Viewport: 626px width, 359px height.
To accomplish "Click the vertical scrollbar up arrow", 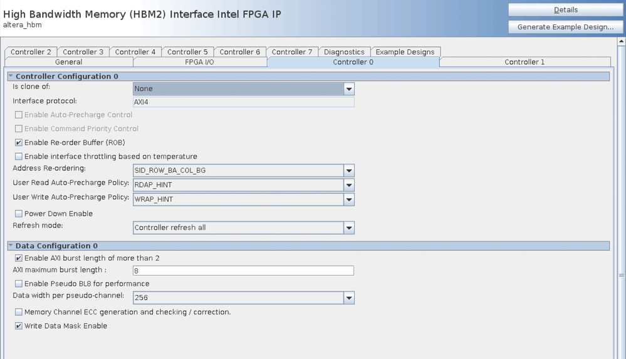I will coord(621,41).
